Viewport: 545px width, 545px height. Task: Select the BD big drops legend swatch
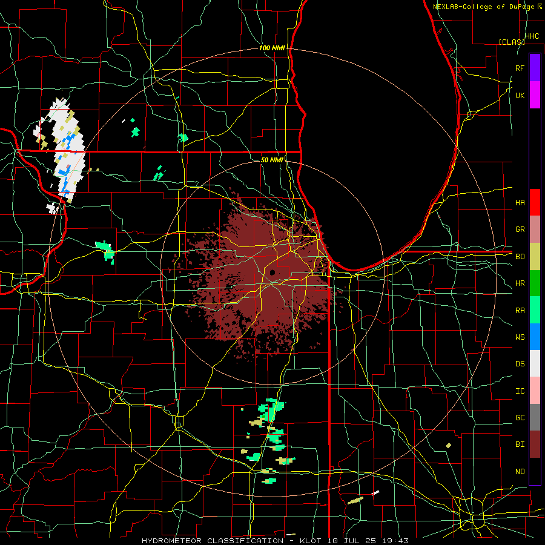pyautogui.click(x=535, y=257)
